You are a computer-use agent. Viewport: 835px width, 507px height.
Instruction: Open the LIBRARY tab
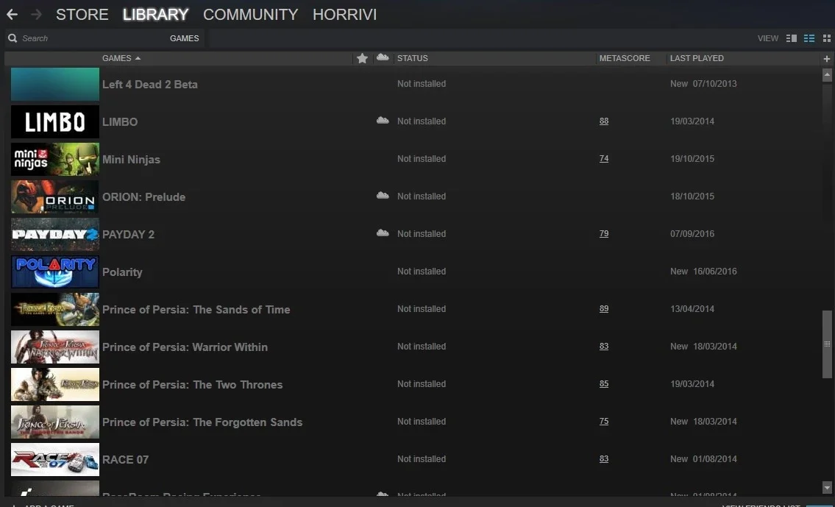click(155, 15)
